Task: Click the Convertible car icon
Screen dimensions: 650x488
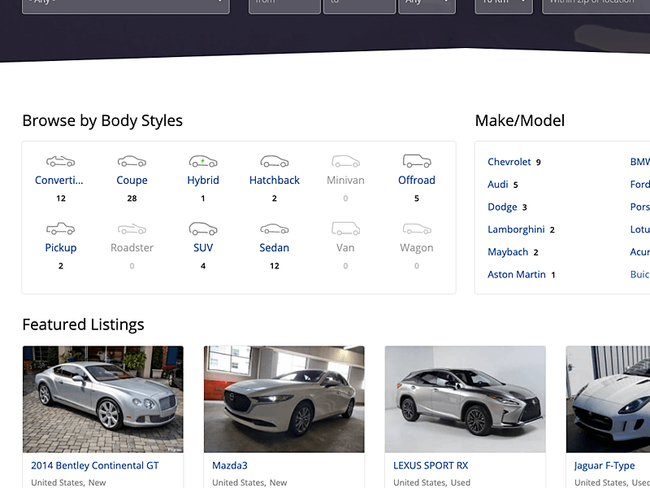Action: point(60,161)
